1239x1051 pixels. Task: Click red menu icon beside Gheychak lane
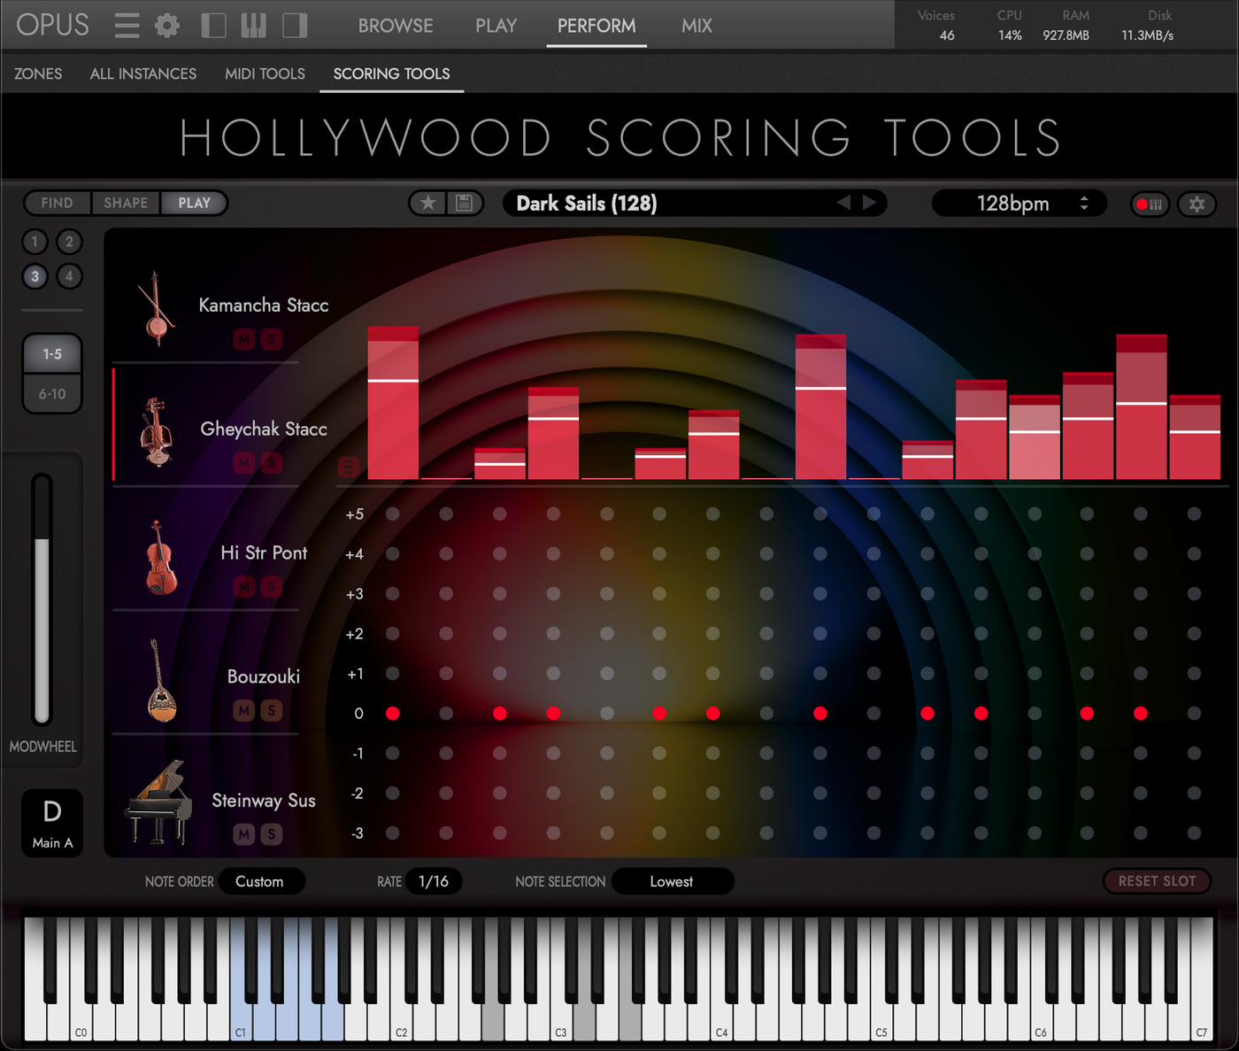pyautogui.click(x=349, y=467)
